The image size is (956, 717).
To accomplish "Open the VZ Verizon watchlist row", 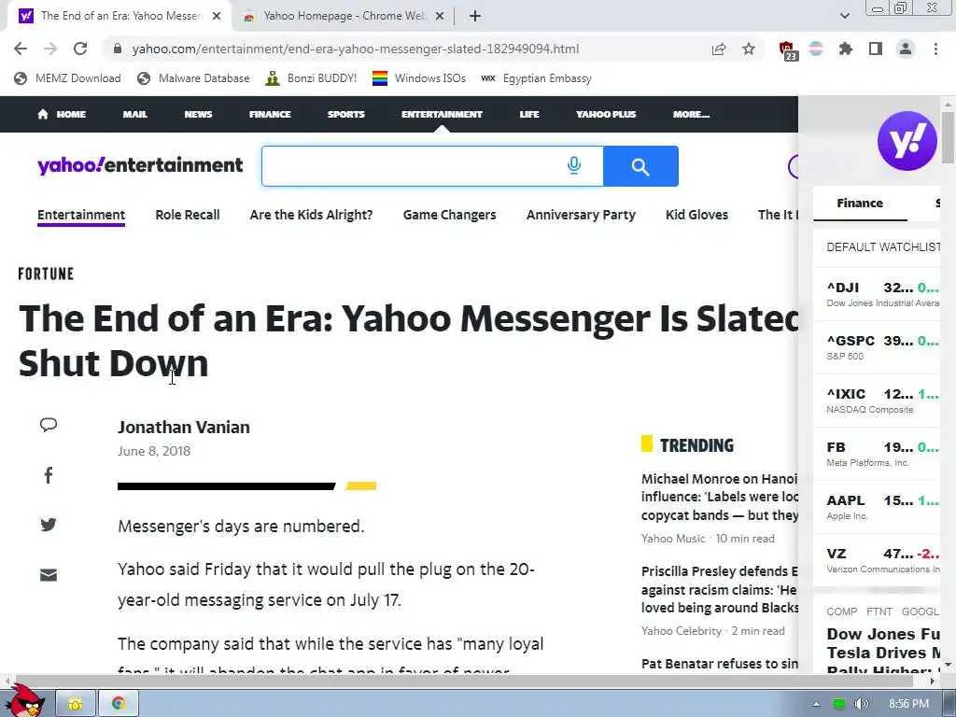I will [x=877, y=560].
